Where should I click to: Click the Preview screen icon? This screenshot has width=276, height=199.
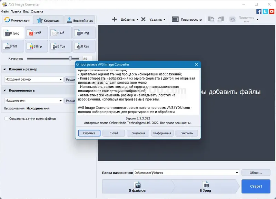tap(175, 19)
